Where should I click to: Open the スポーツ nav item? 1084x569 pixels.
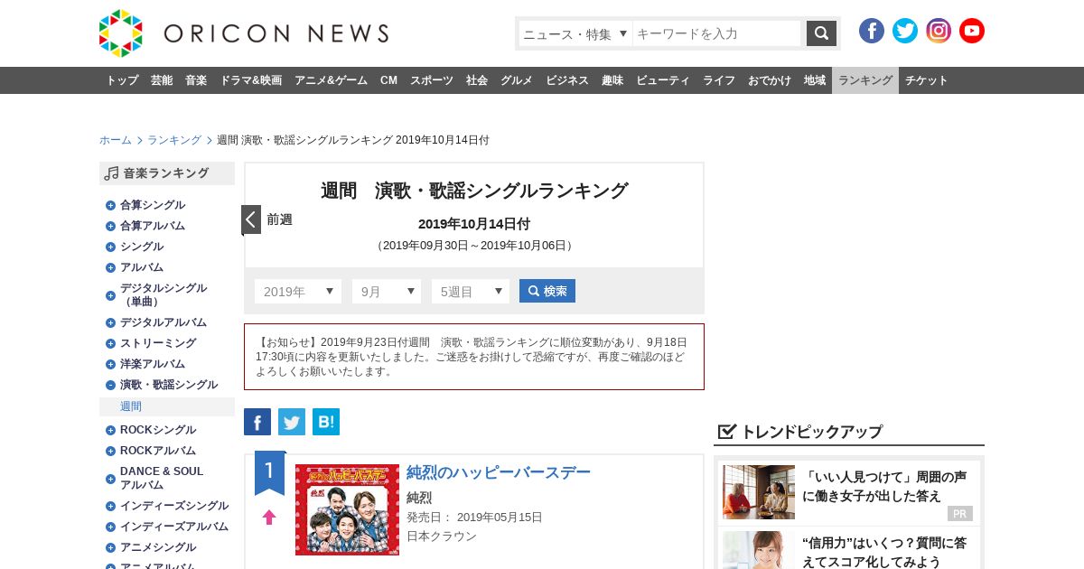click(x=432, y=80)
